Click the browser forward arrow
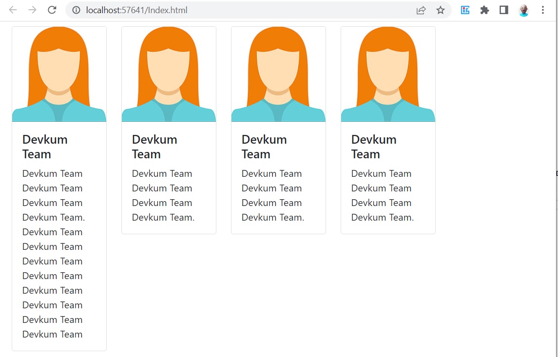Viewport: 558px width, 357px height. click(32, 10)
